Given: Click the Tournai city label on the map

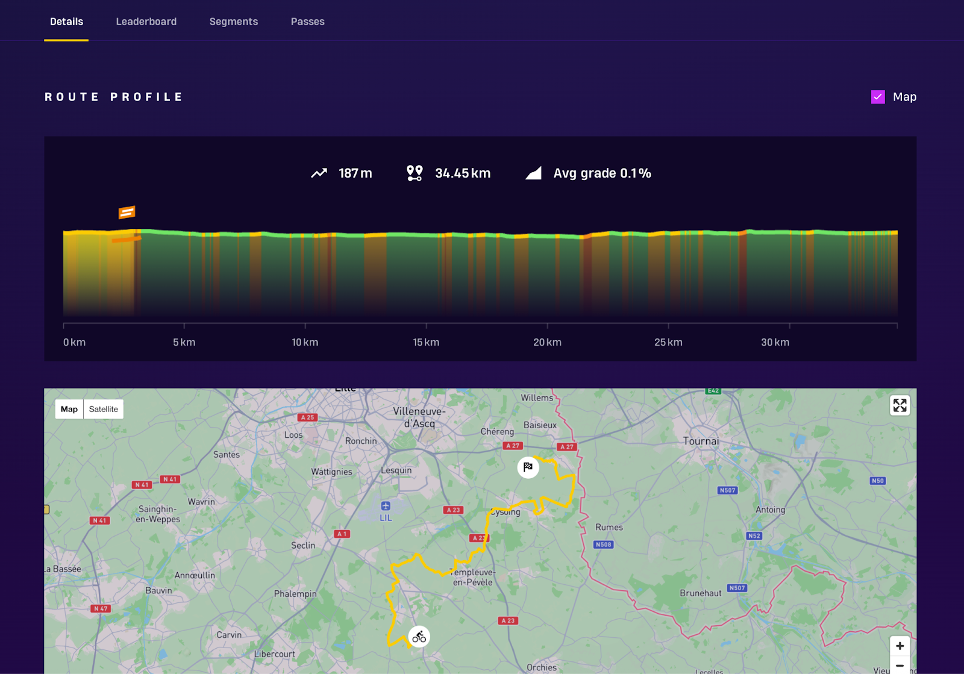Looking at the screenshot, I should (701, 441).
